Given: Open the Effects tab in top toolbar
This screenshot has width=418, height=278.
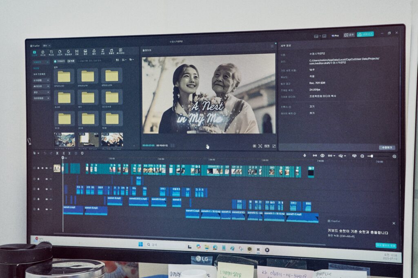Looking at the screenshot, I should 68,52.
